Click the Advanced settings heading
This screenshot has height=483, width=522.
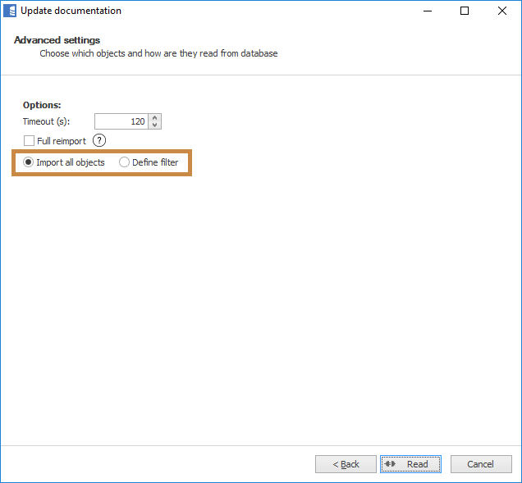coord(57,40)
